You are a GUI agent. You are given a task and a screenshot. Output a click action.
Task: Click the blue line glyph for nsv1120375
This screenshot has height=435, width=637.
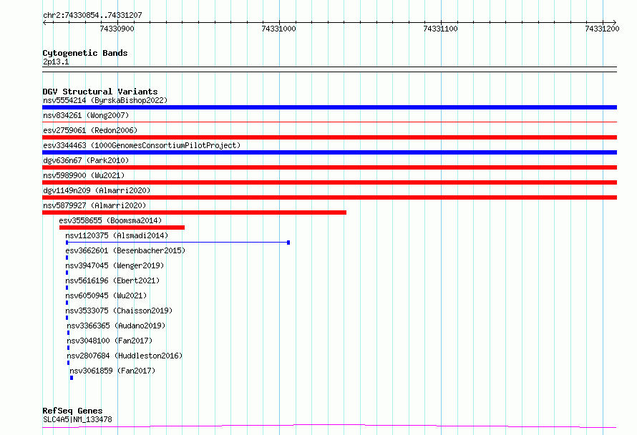pos(178,243)
